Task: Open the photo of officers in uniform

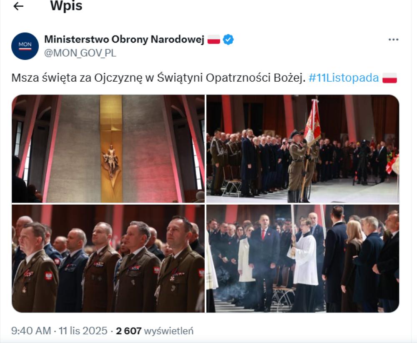Action: [x=108, y=258]
